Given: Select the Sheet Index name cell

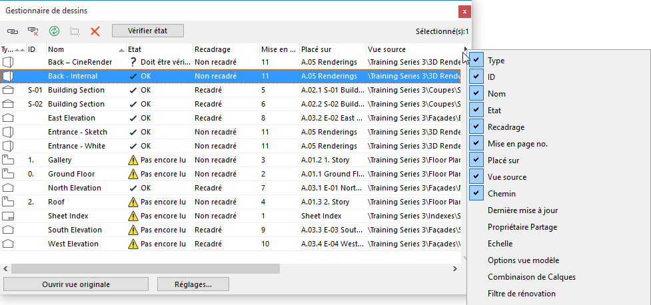Looking at the screenshot, I should (x=68, y=216).
